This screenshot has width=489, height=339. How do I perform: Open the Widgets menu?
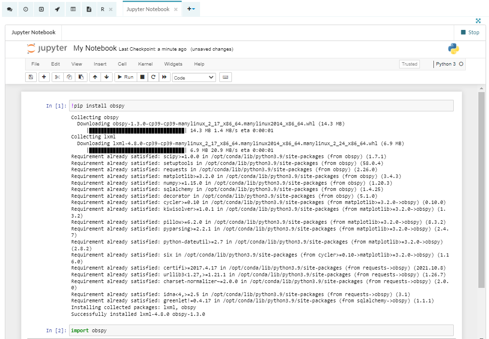[173, 64]
